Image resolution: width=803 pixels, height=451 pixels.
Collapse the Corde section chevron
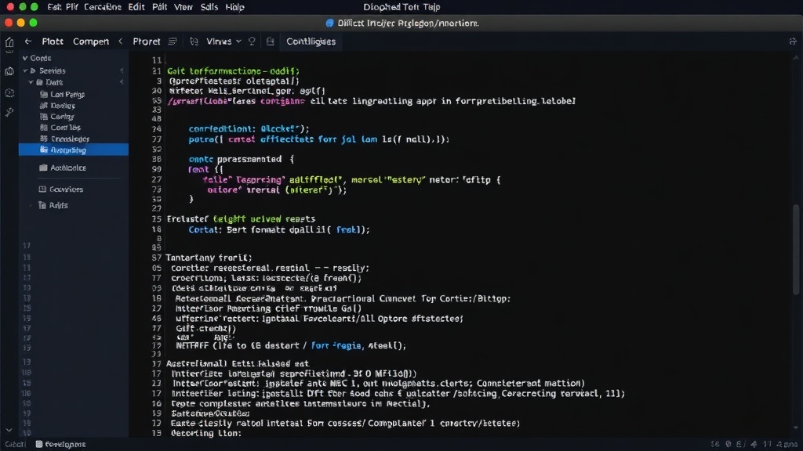(x=24, y=58)
